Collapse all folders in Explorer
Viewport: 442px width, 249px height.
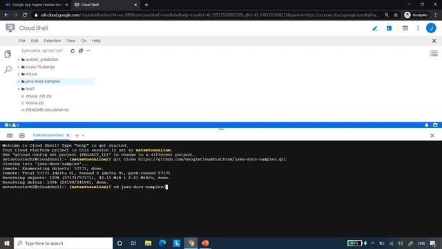tap(81, 50)
